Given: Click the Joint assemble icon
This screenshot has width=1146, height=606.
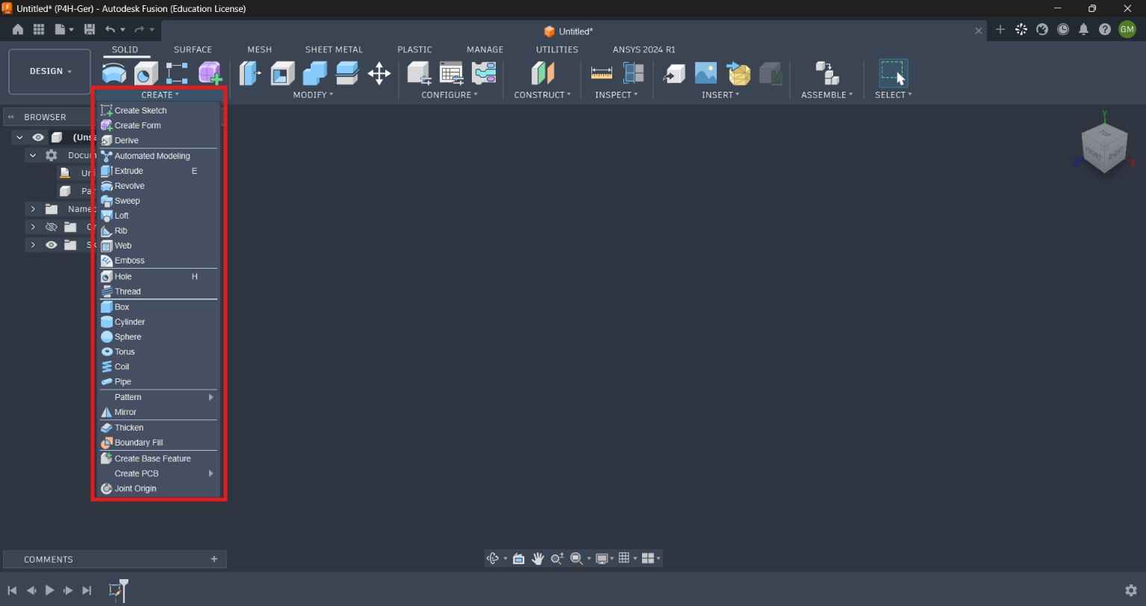Looking at the screenshot, I should click(x=826, y=73).
